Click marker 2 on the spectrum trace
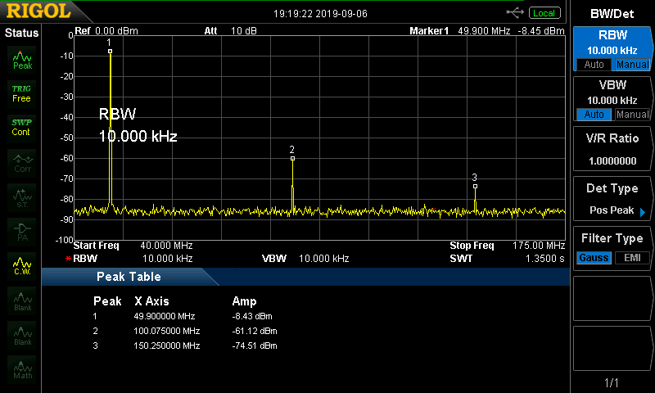655x393 pixels. point(292,159)
